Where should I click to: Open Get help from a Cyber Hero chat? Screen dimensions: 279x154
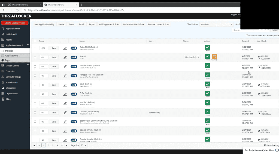(x=261, y=150)
